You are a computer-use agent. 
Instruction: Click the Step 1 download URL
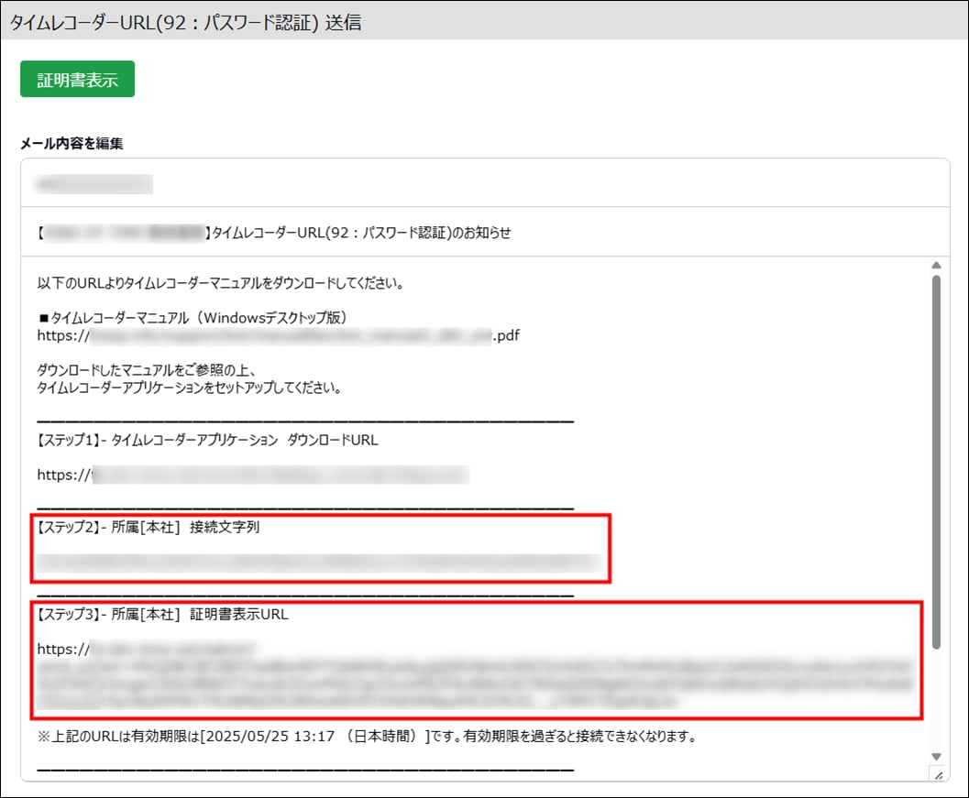pos(252,475)
